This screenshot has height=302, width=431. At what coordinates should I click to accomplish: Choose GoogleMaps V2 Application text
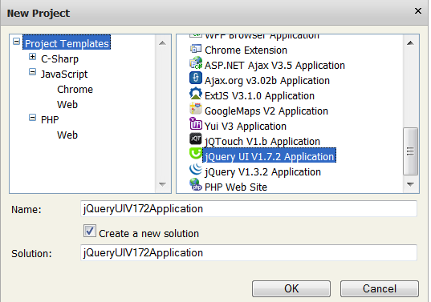click(x=266, y=111)
